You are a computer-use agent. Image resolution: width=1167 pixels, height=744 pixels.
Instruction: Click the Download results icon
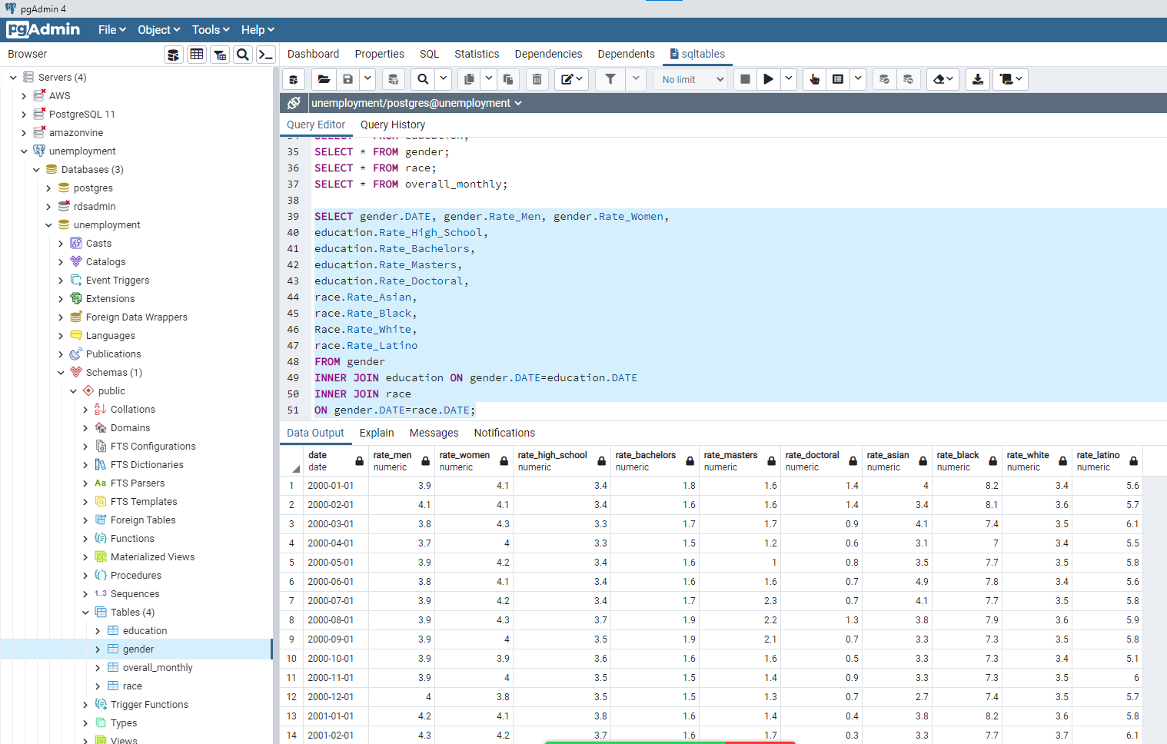[x=977, y=79]
